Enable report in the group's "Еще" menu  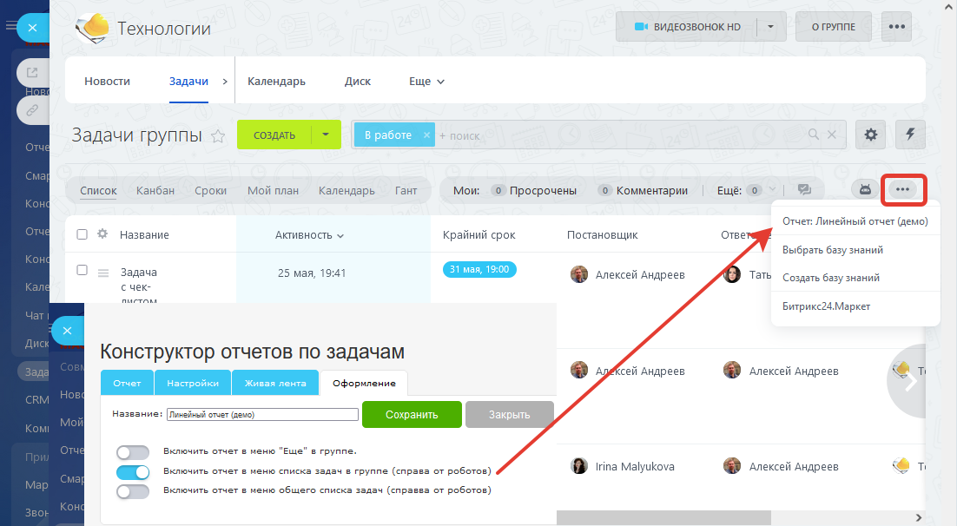[x=134, y=452]
